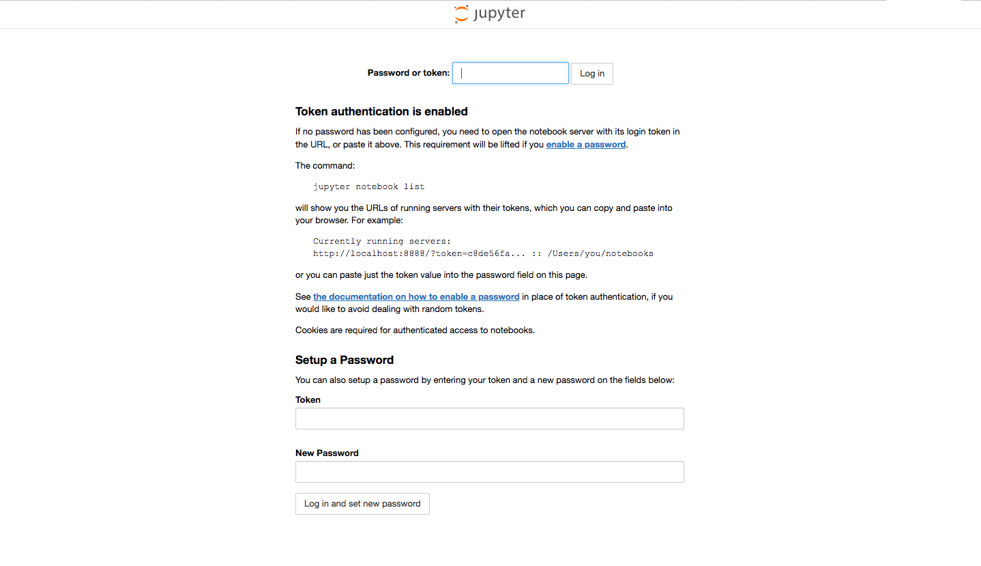Image resolution: width=981 pixels, height=566 pixels.
Task: Click "The command:" paragraph text
Action: [x=325, y=166]
